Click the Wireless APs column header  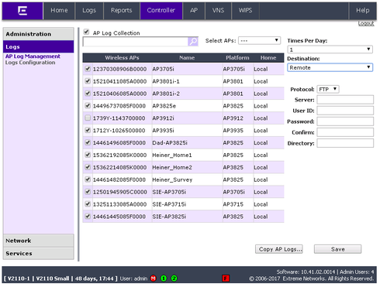point(122,58)
